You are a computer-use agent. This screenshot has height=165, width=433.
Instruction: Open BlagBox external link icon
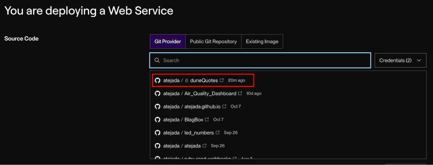coord(207,120)
